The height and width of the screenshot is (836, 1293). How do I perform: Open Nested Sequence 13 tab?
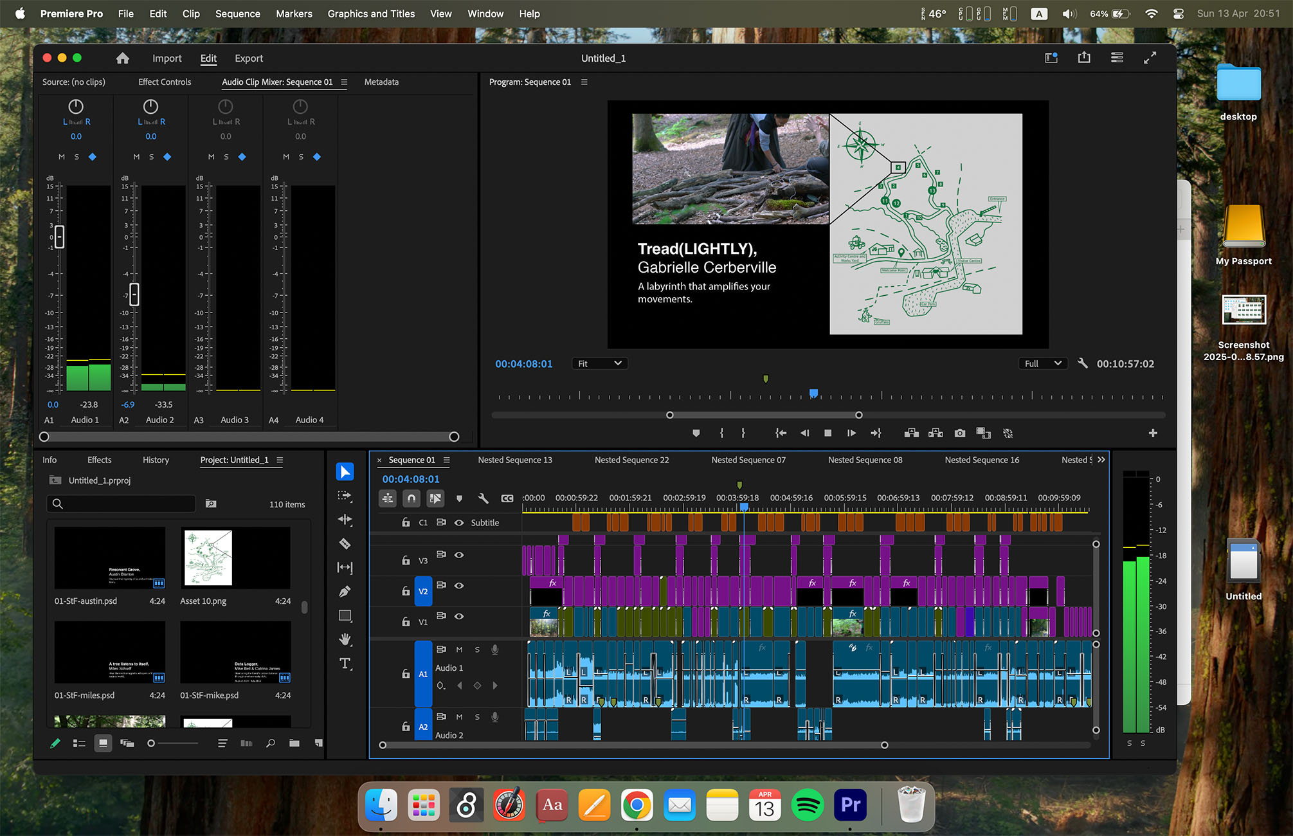(x=515, y=460)
